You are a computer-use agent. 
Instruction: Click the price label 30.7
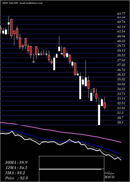coord(120,118)
